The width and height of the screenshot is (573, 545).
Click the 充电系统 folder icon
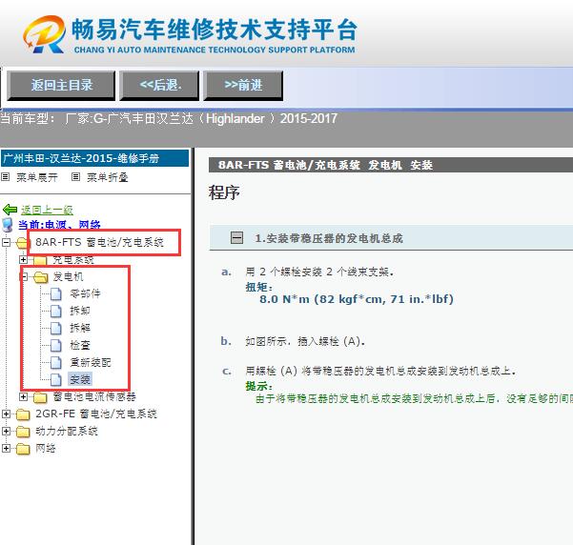pyautogui.click(x=41, y=260)
